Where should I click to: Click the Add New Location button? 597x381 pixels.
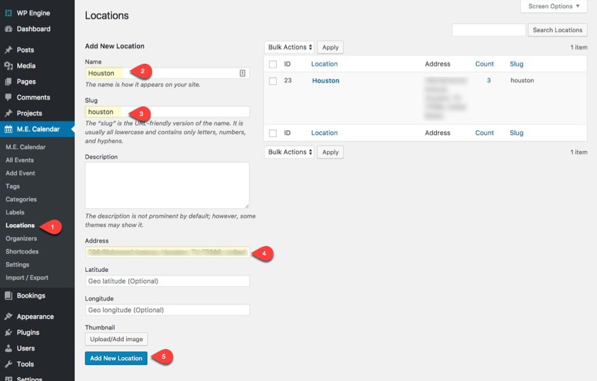[x=116, y=358]
